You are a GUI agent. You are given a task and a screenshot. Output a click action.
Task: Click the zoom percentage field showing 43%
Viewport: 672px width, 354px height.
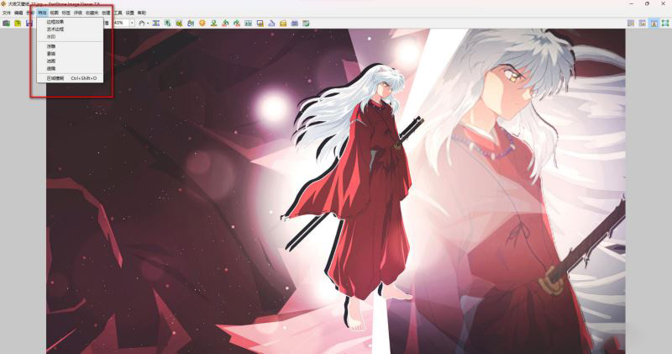[121, 24]
